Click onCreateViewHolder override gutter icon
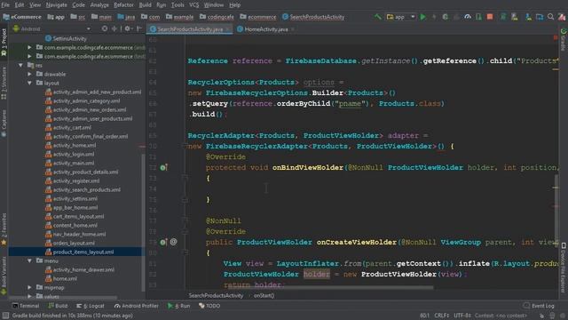Image resolution: width=568 pixels, height=320 pixels. pos(163,242)
